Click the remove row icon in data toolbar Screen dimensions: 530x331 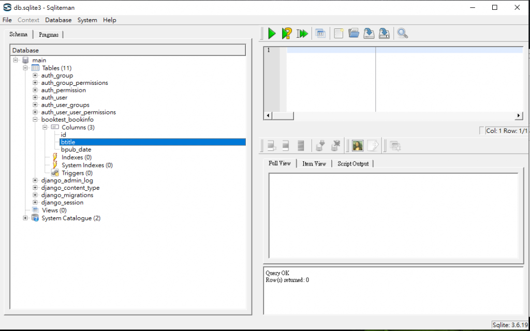(x=286, y=146)
